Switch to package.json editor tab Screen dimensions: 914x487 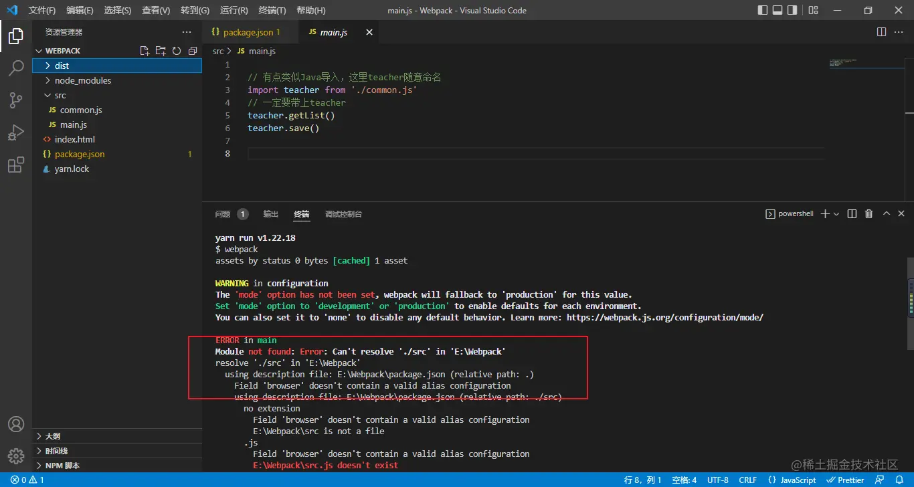[248, 32]
